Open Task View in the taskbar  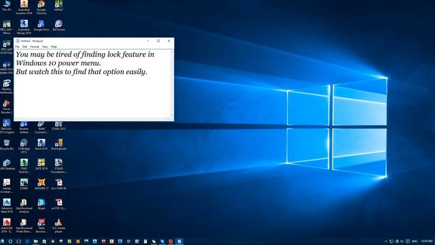(18, 242)
